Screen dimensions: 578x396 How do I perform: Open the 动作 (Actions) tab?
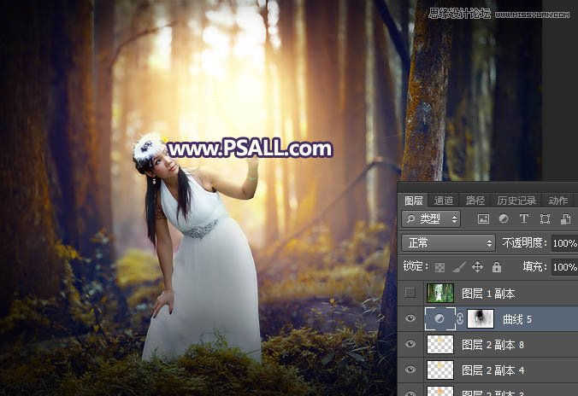[x=558, y=201]
